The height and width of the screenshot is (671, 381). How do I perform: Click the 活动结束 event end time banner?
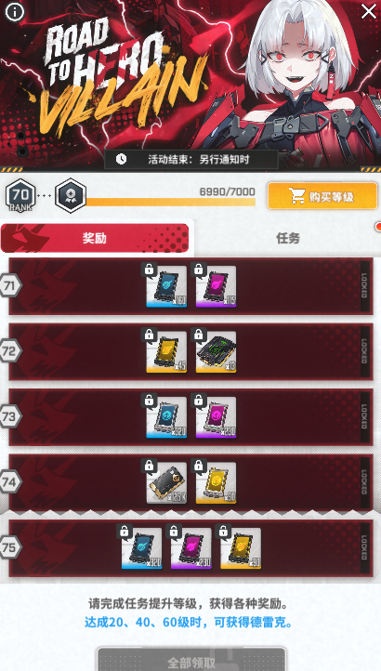click(x=191, y=160)
